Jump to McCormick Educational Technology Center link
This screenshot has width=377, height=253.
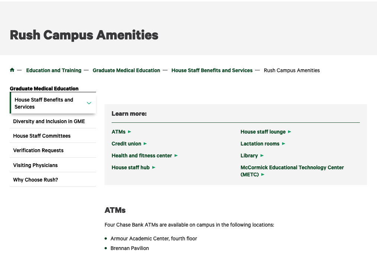(292, 167)
